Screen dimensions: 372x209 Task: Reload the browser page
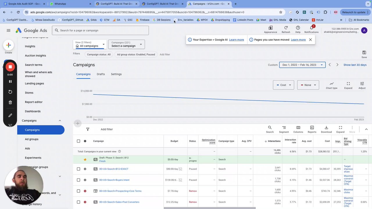pyautogui.click(x=18, y=12)
